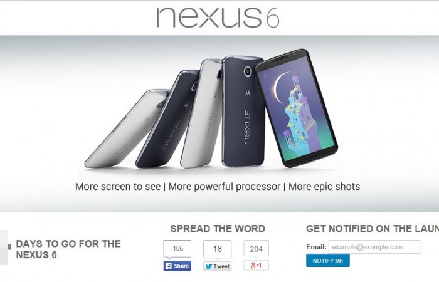The height and width of the screenshot is (282, 439).
Task: Click the days countdown box beside Days To Go
Action: coord(4,248)
